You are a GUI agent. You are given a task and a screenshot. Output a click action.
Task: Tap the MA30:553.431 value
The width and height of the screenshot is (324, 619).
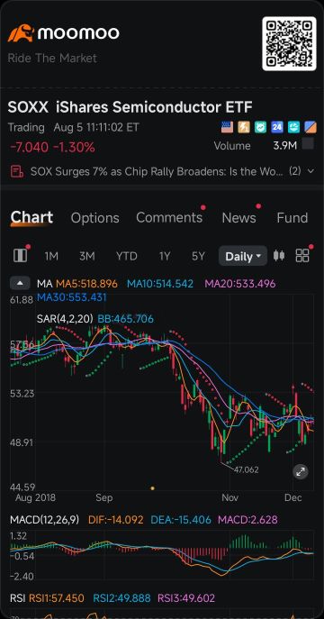point(72,296)
